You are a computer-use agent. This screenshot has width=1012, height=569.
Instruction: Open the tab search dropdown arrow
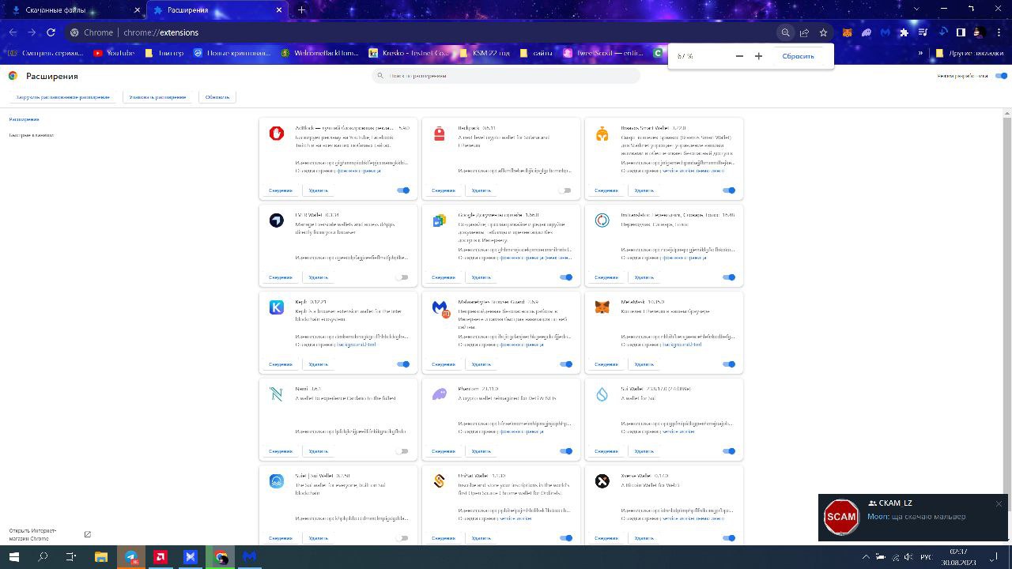click(x=916, y=9)
